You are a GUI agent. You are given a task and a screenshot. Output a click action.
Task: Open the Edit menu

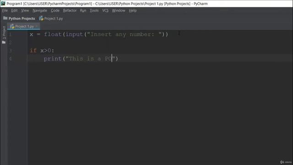pyautogui.click(x=14, y=11)
